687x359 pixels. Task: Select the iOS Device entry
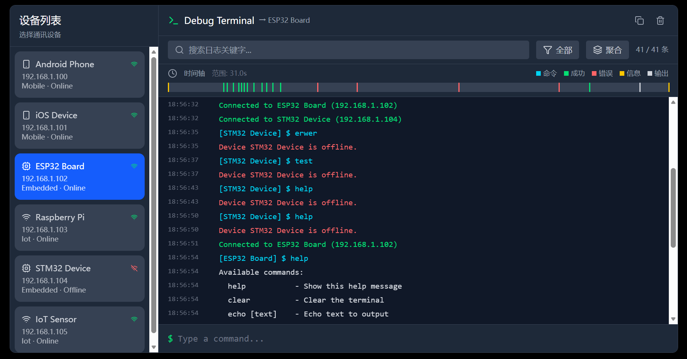(x=79, y=126)
